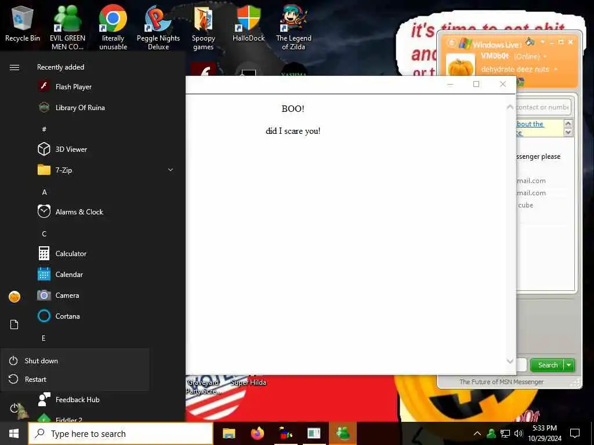Click the Messenger tray status icon
Viewport: 594px width, 445px height.
coord(491,433)
